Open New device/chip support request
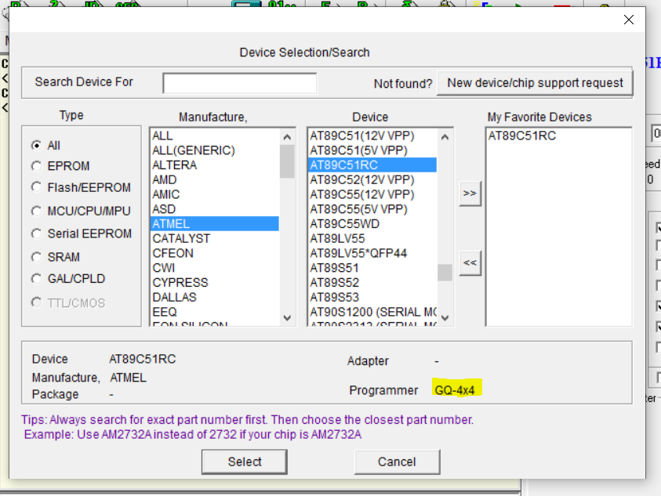Viewport: 661px width, 496px height. tap(535, 83)
